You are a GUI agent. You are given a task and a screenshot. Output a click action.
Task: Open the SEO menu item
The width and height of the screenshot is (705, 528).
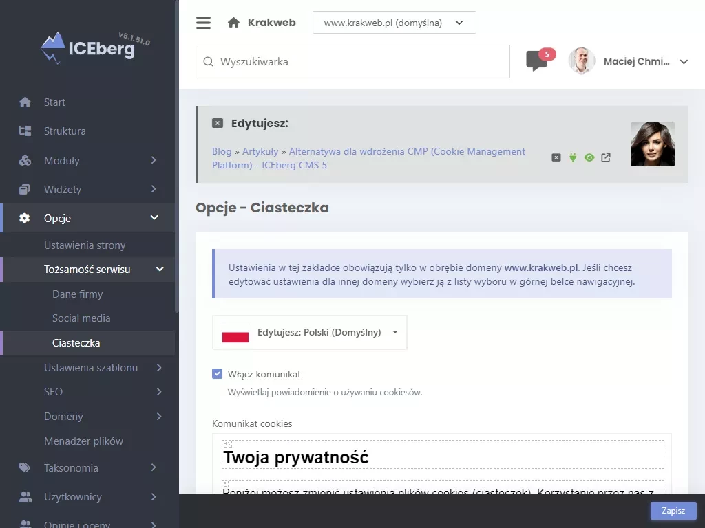53,392
